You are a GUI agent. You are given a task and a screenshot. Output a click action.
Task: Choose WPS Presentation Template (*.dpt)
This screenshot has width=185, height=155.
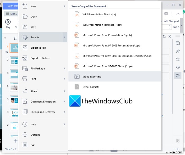coord(115,25)
